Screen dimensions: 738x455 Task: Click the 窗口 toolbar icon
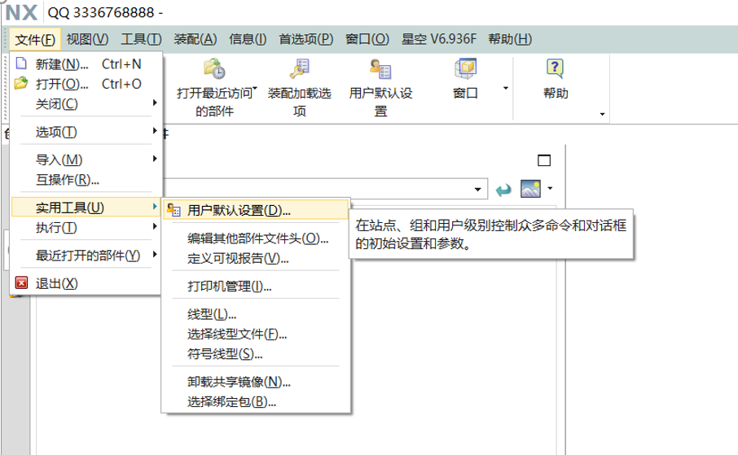[465, 68]
